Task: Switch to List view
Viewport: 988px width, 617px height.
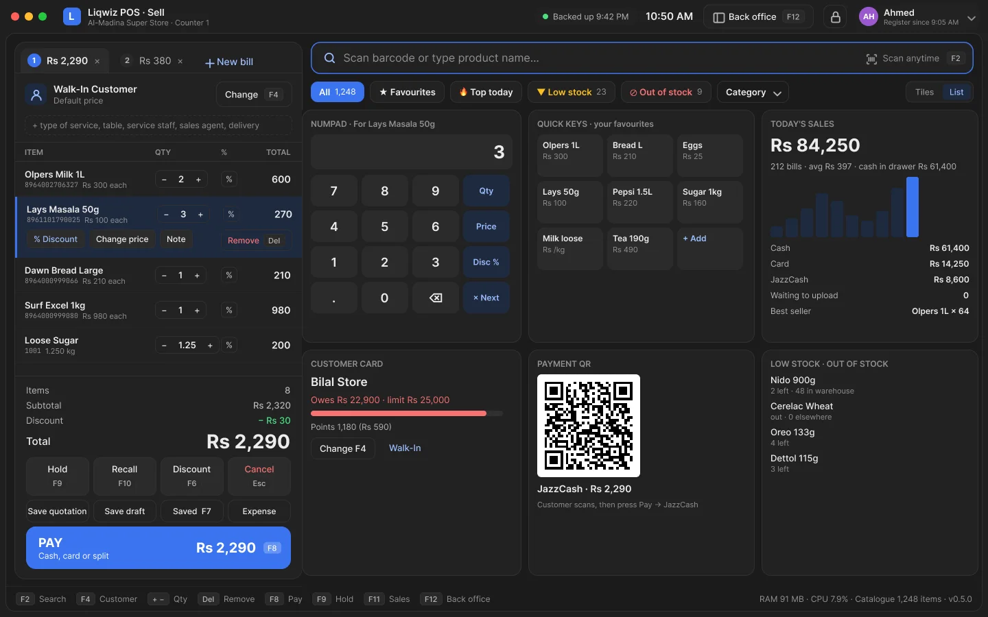Action: tap(956, 93)
